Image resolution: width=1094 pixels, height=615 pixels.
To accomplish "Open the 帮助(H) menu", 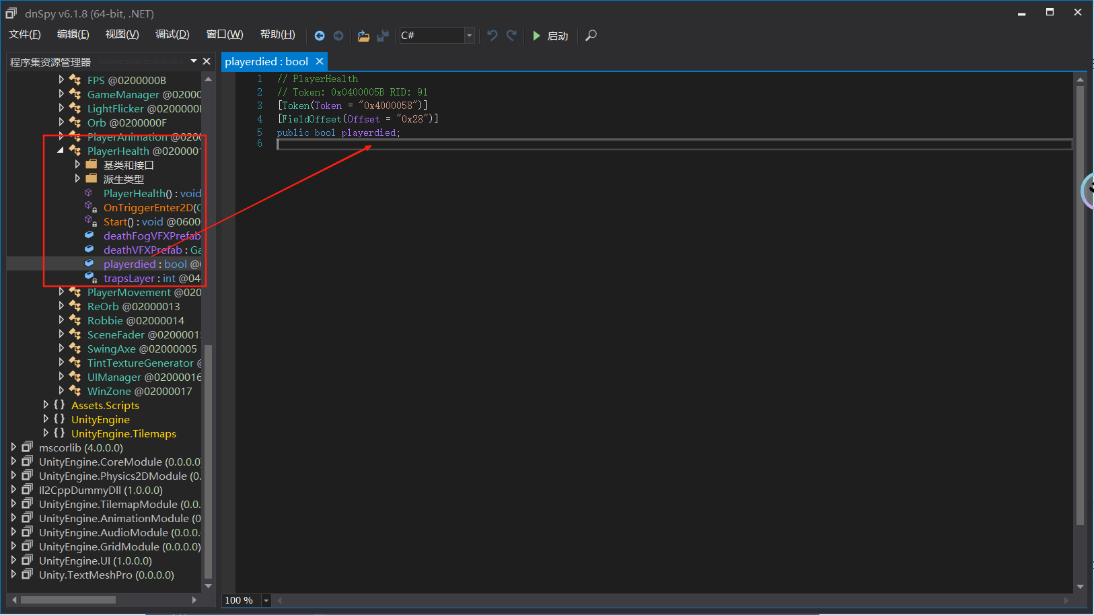I will click(x=277, y=34).
